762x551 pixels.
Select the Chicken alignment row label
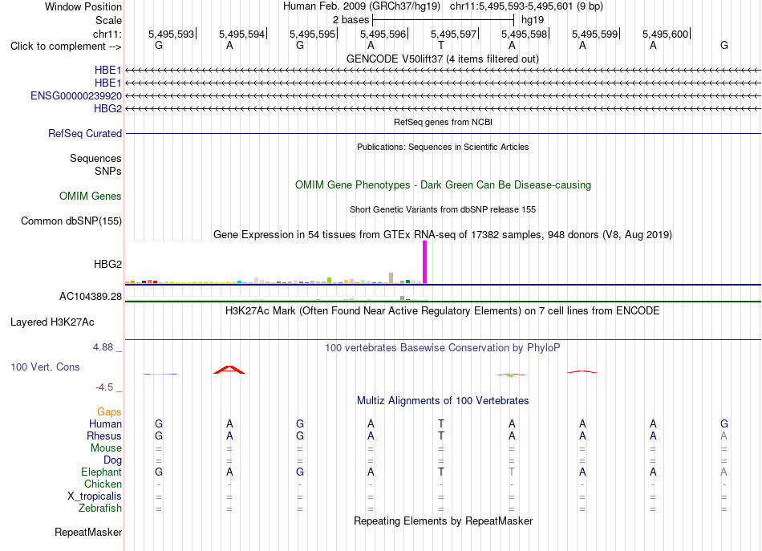[x=103, y=484]
